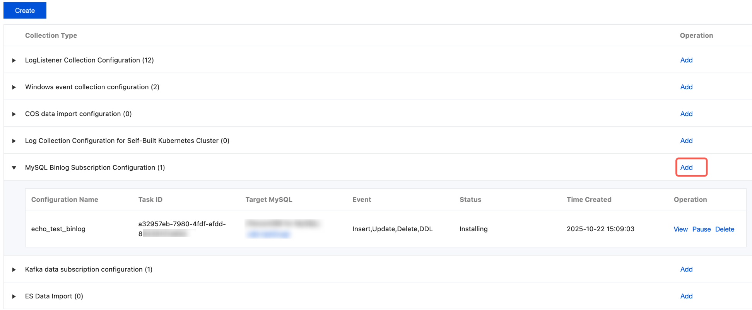
Task: Click the blue Create button
Action: (x=25, y=10)
